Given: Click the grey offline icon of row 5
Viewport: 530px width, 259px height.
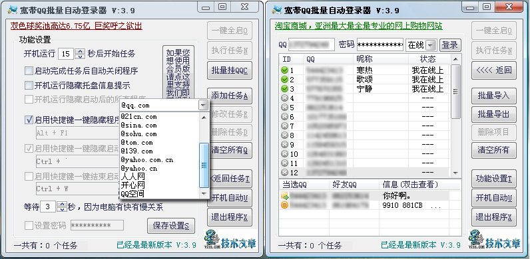Looking at the screenshot, I should 284,108.
